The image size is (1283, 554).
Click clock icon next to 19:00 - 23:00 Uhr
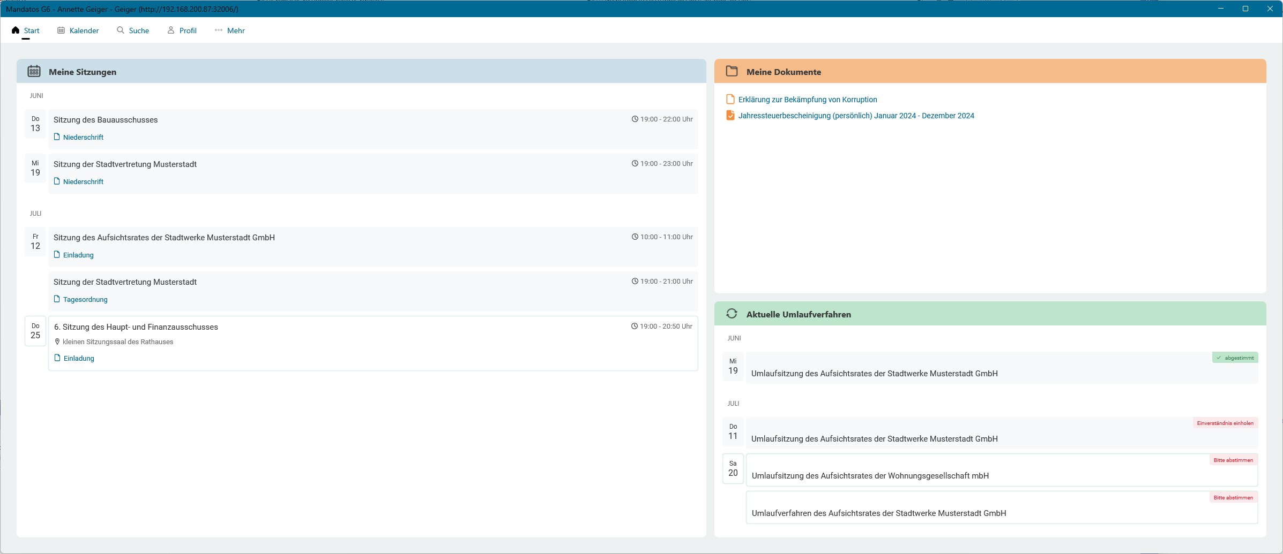(x=635, y=163)
